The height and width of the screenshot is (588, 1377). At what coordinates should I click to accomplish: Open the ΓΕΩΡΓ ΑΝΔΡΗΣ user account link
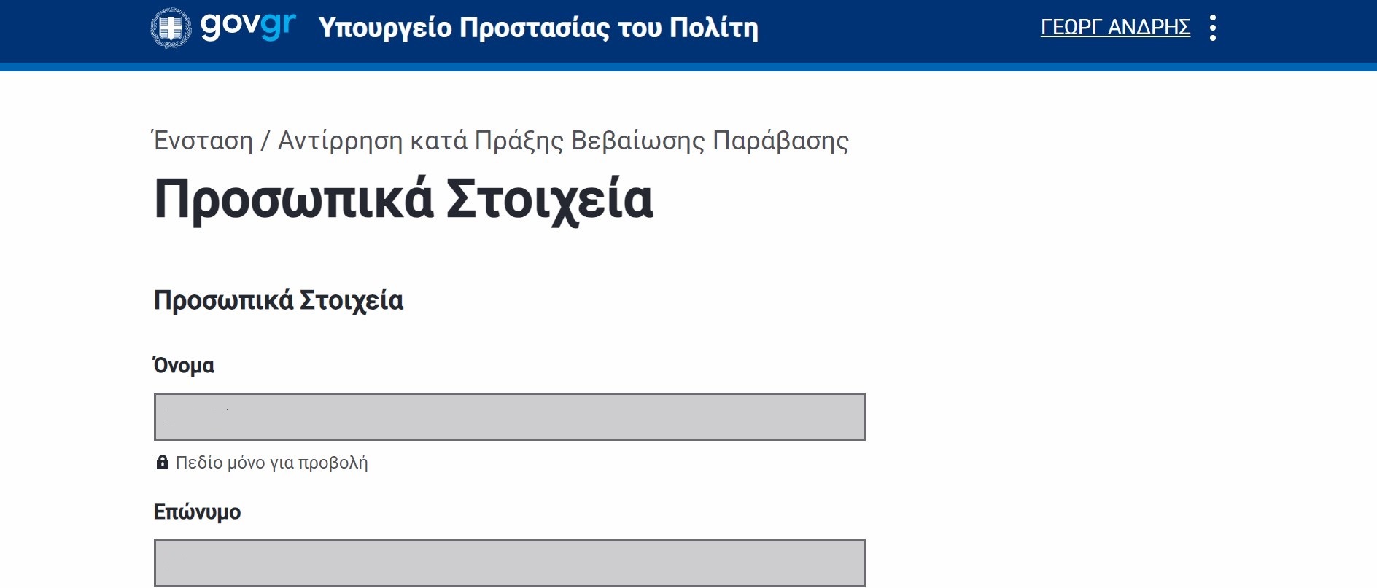[1115, 28]
